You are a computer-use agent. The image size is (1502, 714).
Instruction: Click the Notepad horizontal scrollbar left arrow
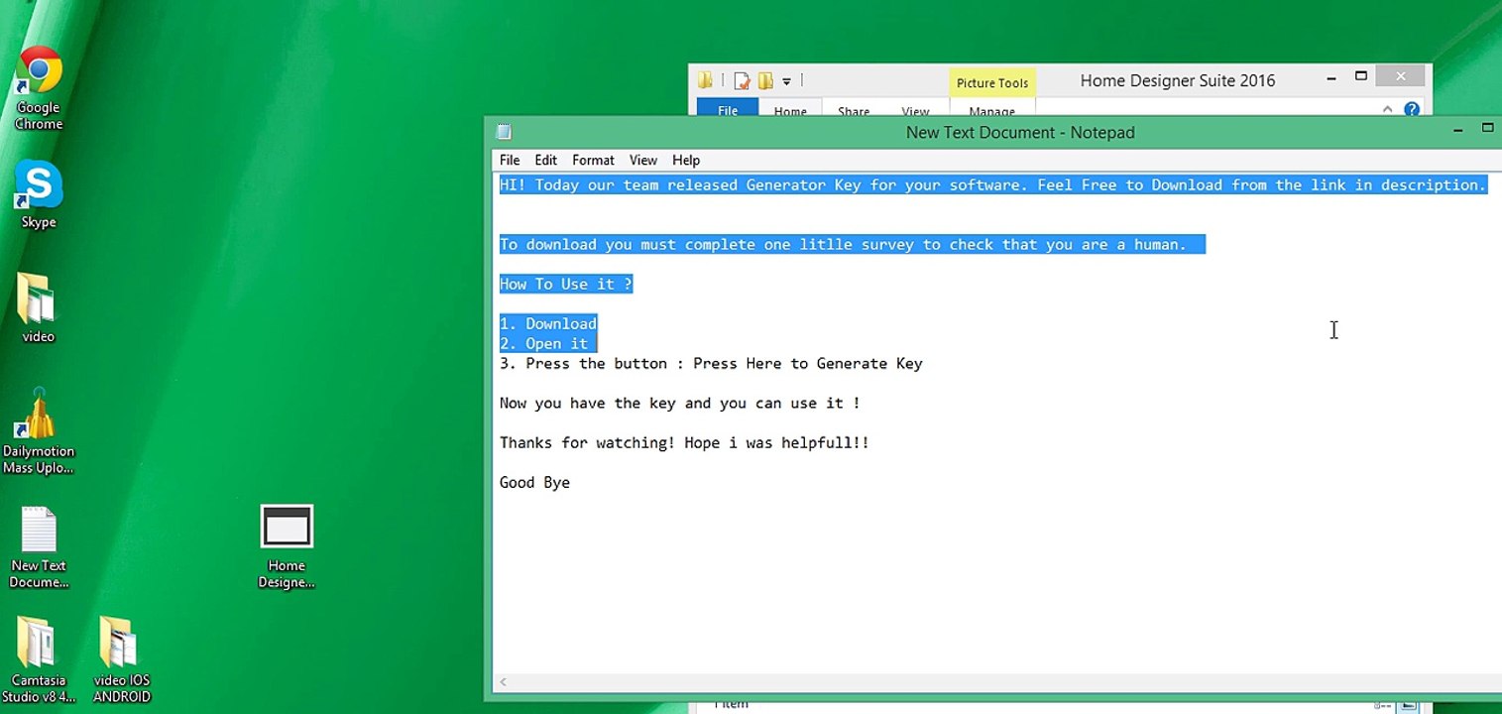click(504, 681)
